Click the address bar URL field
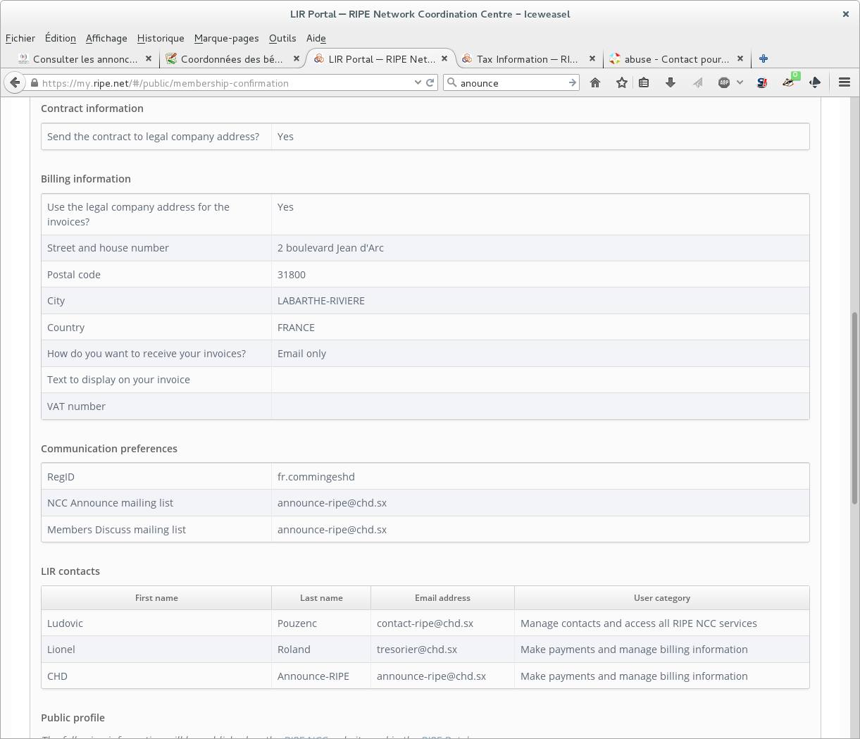The width and height of the screenshot is (860, 739). (x=225, y=83)
